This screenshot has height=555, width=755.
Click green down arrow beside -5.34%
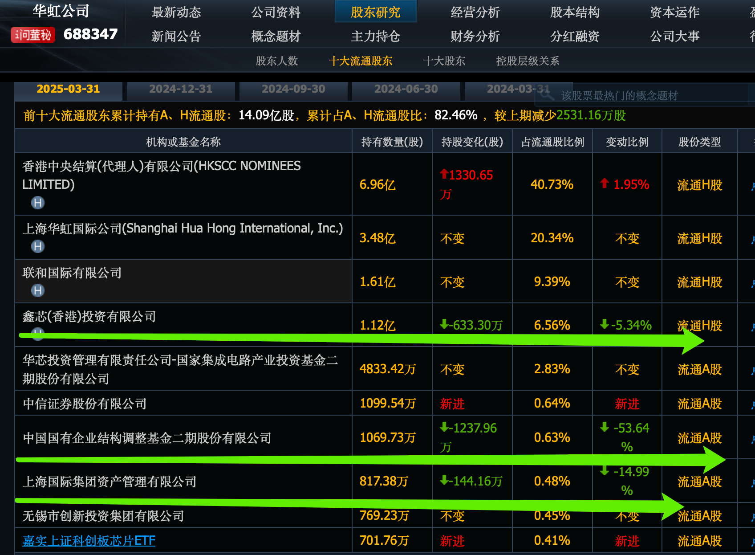(604, 324)
